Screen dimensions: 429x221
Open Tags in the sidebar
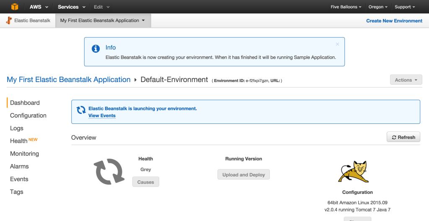(x=17, y=192)
